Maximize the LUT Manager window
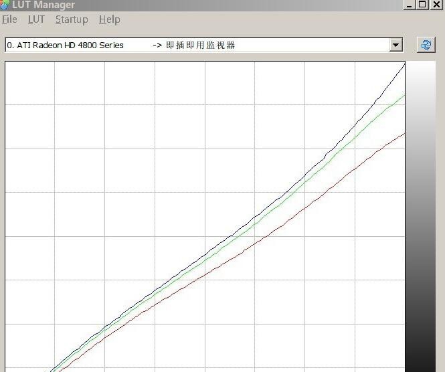445x372 pixels. point(422,5)
